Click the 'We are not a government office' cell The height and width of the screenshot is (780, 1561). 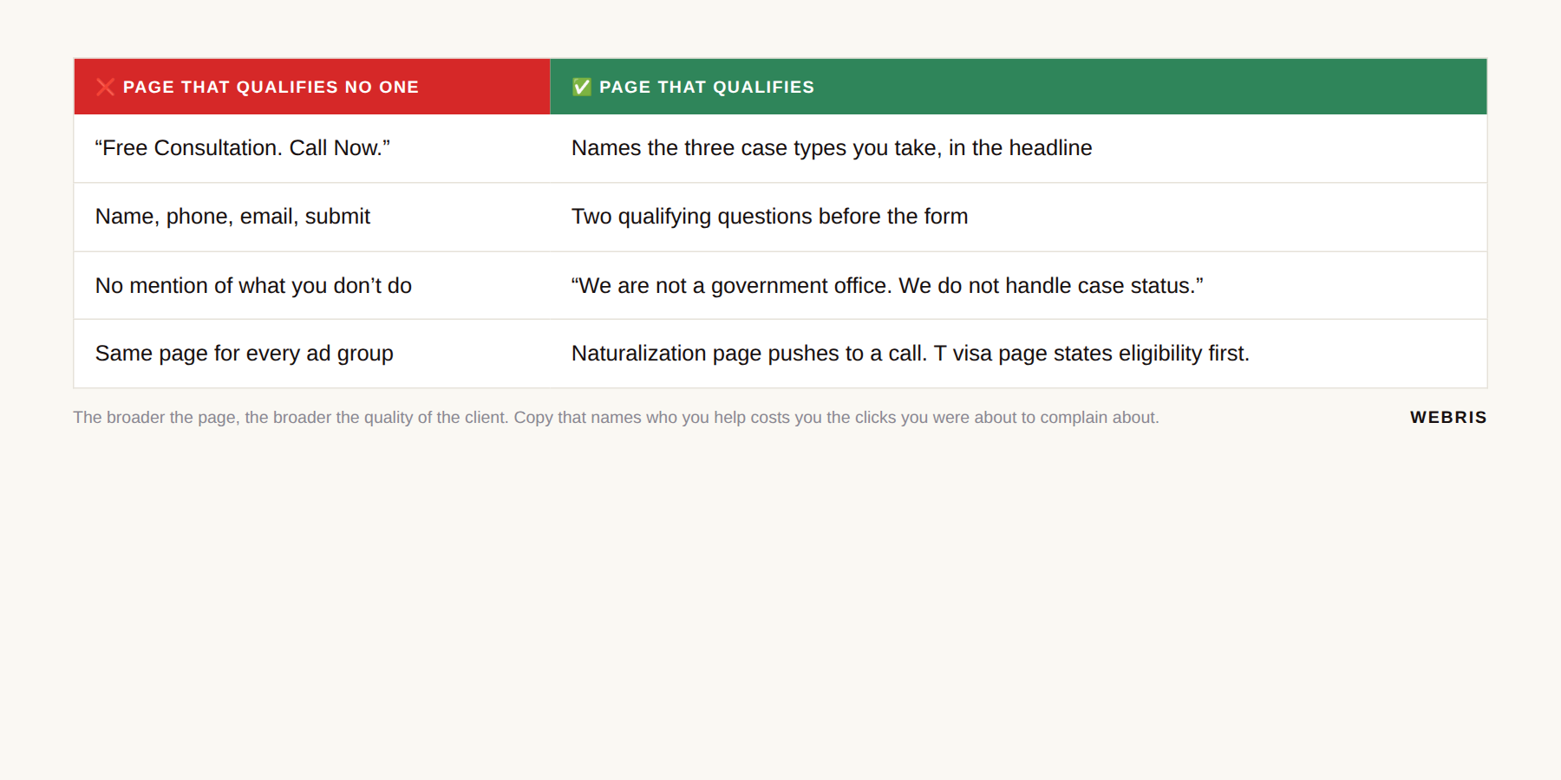click(1018, 285)
